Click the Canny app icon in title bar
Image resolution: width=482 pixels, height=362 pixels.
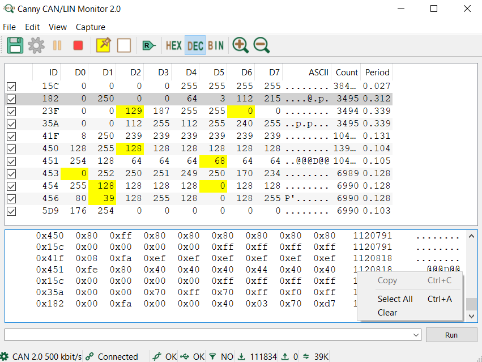pos(9,8)
